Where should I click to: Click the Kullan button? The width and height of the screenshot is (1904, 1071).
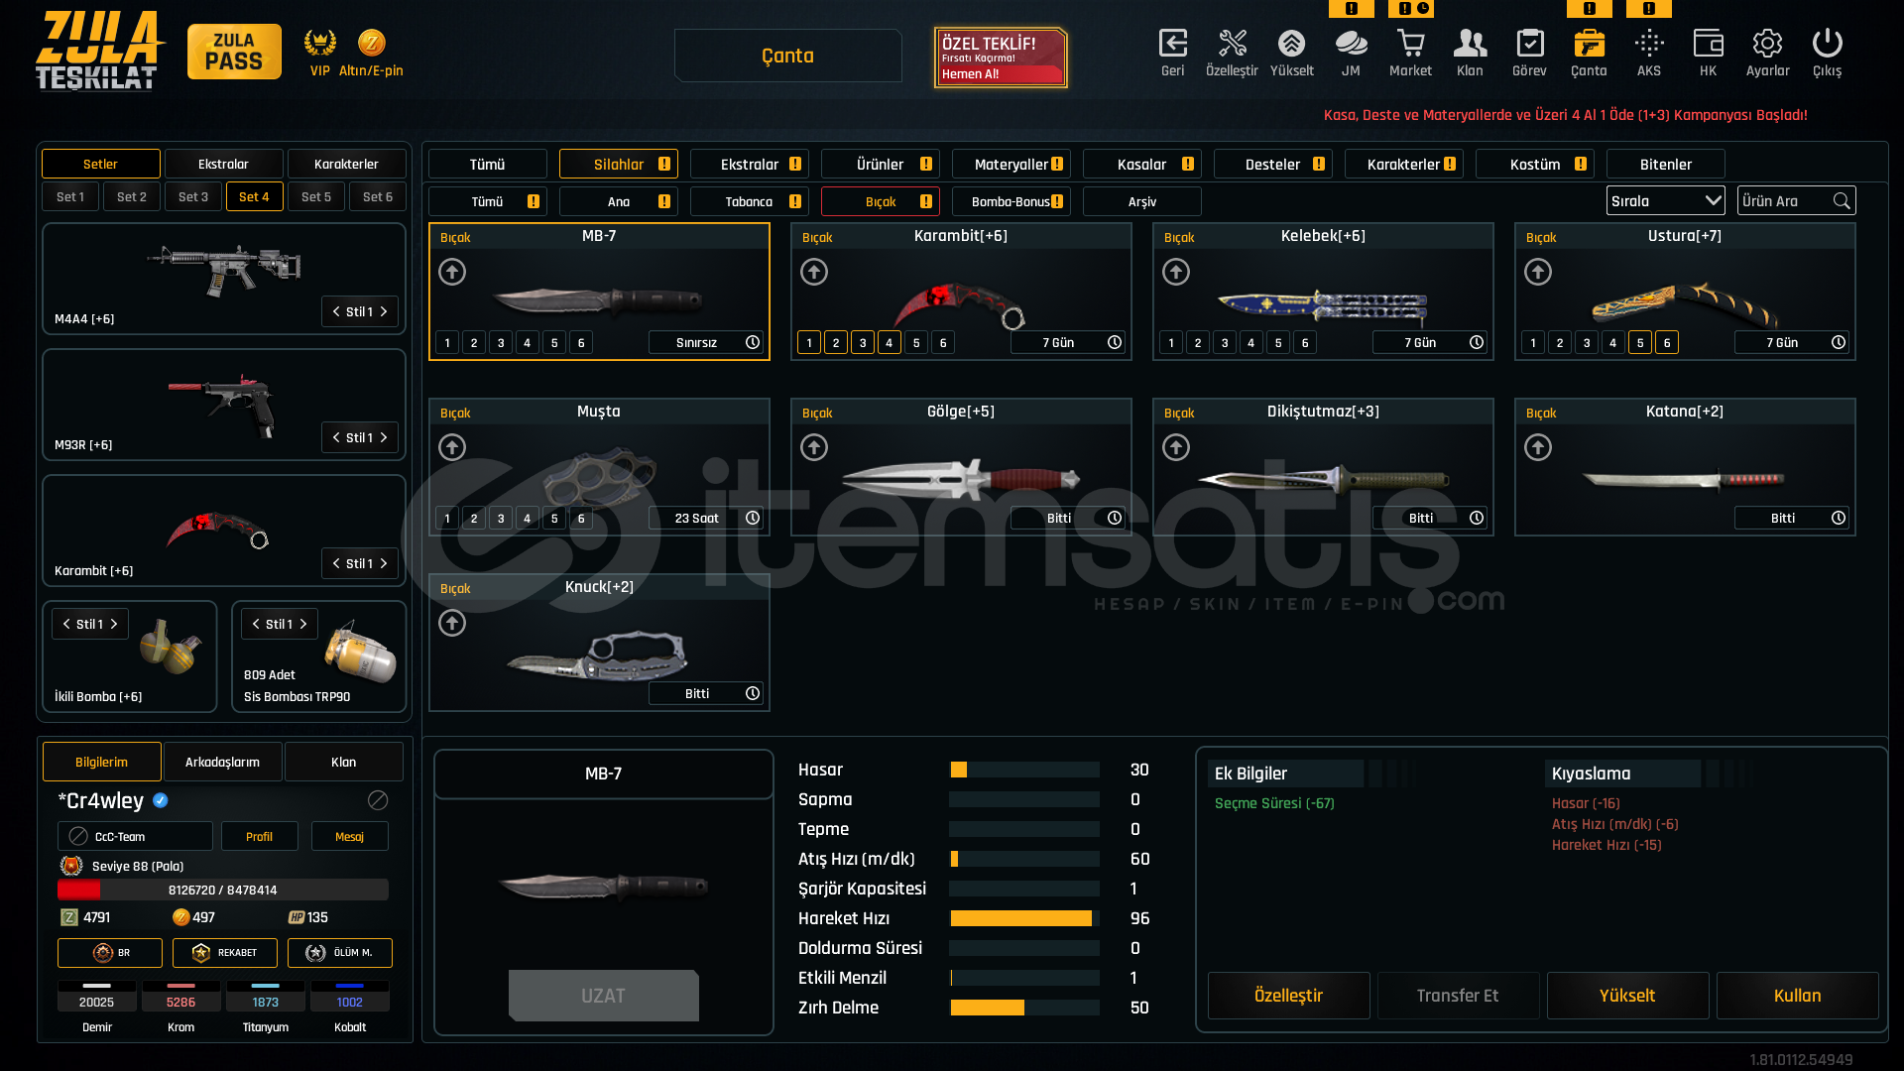tap(1797, 996)
